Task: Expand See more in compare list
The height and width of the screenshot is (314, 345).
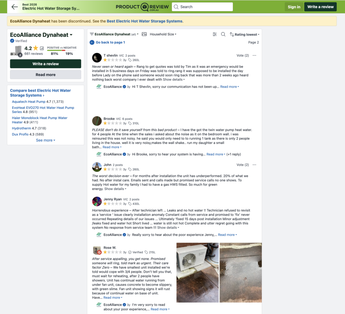Action: click(x=45, y=140)
